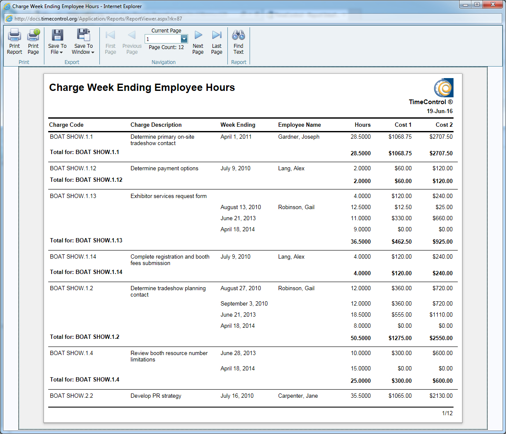506x434 pixels.
Task: Expand the Save To File dropdown arrow
Action: pos(61,52)
